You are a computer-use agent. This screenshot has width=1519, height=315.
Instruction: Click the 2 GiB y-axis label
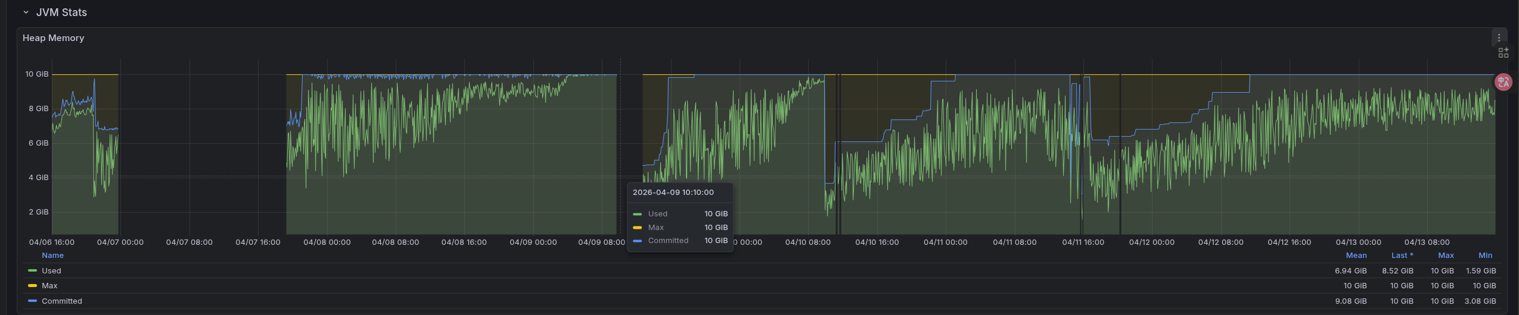(39, 212)
